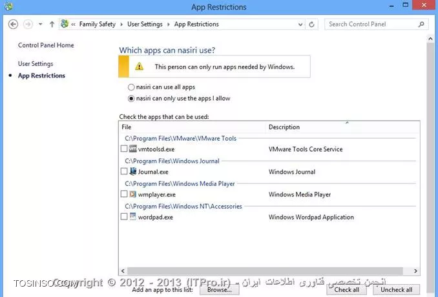Click the Windows Journal folder group header
Image resolution: width=438 pixels, height=297 pixels.
click(x=172, y=161)
